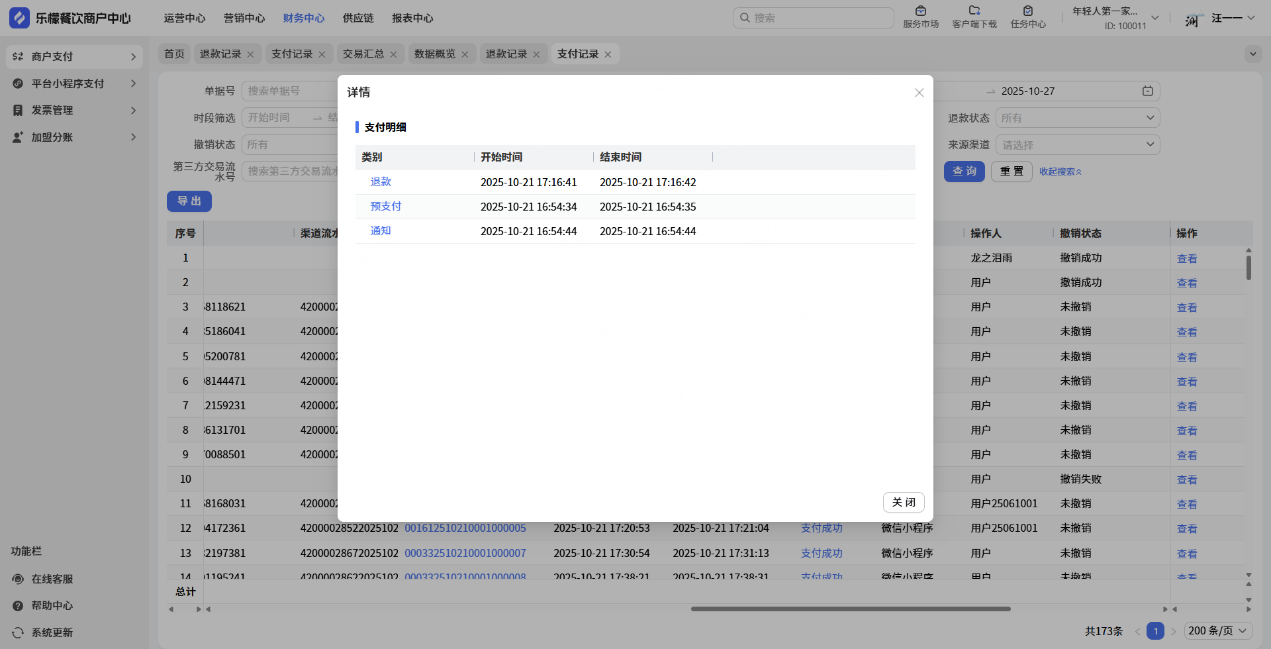The width and height of the screenshot is (1271, 649).
Task: Open 帮助中心 in the sidebar
Action: [18, 606]
